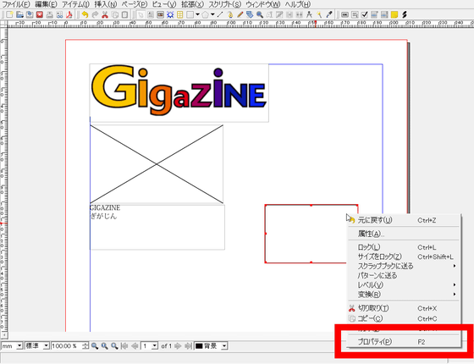This screenshot has width=474, height=364.
Task: Print the document via printer icon
Action: coord(50,14)
